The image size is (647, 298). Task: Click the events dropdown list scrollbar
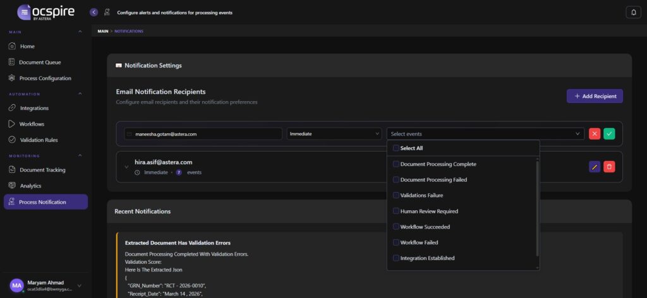pos(537,208)
